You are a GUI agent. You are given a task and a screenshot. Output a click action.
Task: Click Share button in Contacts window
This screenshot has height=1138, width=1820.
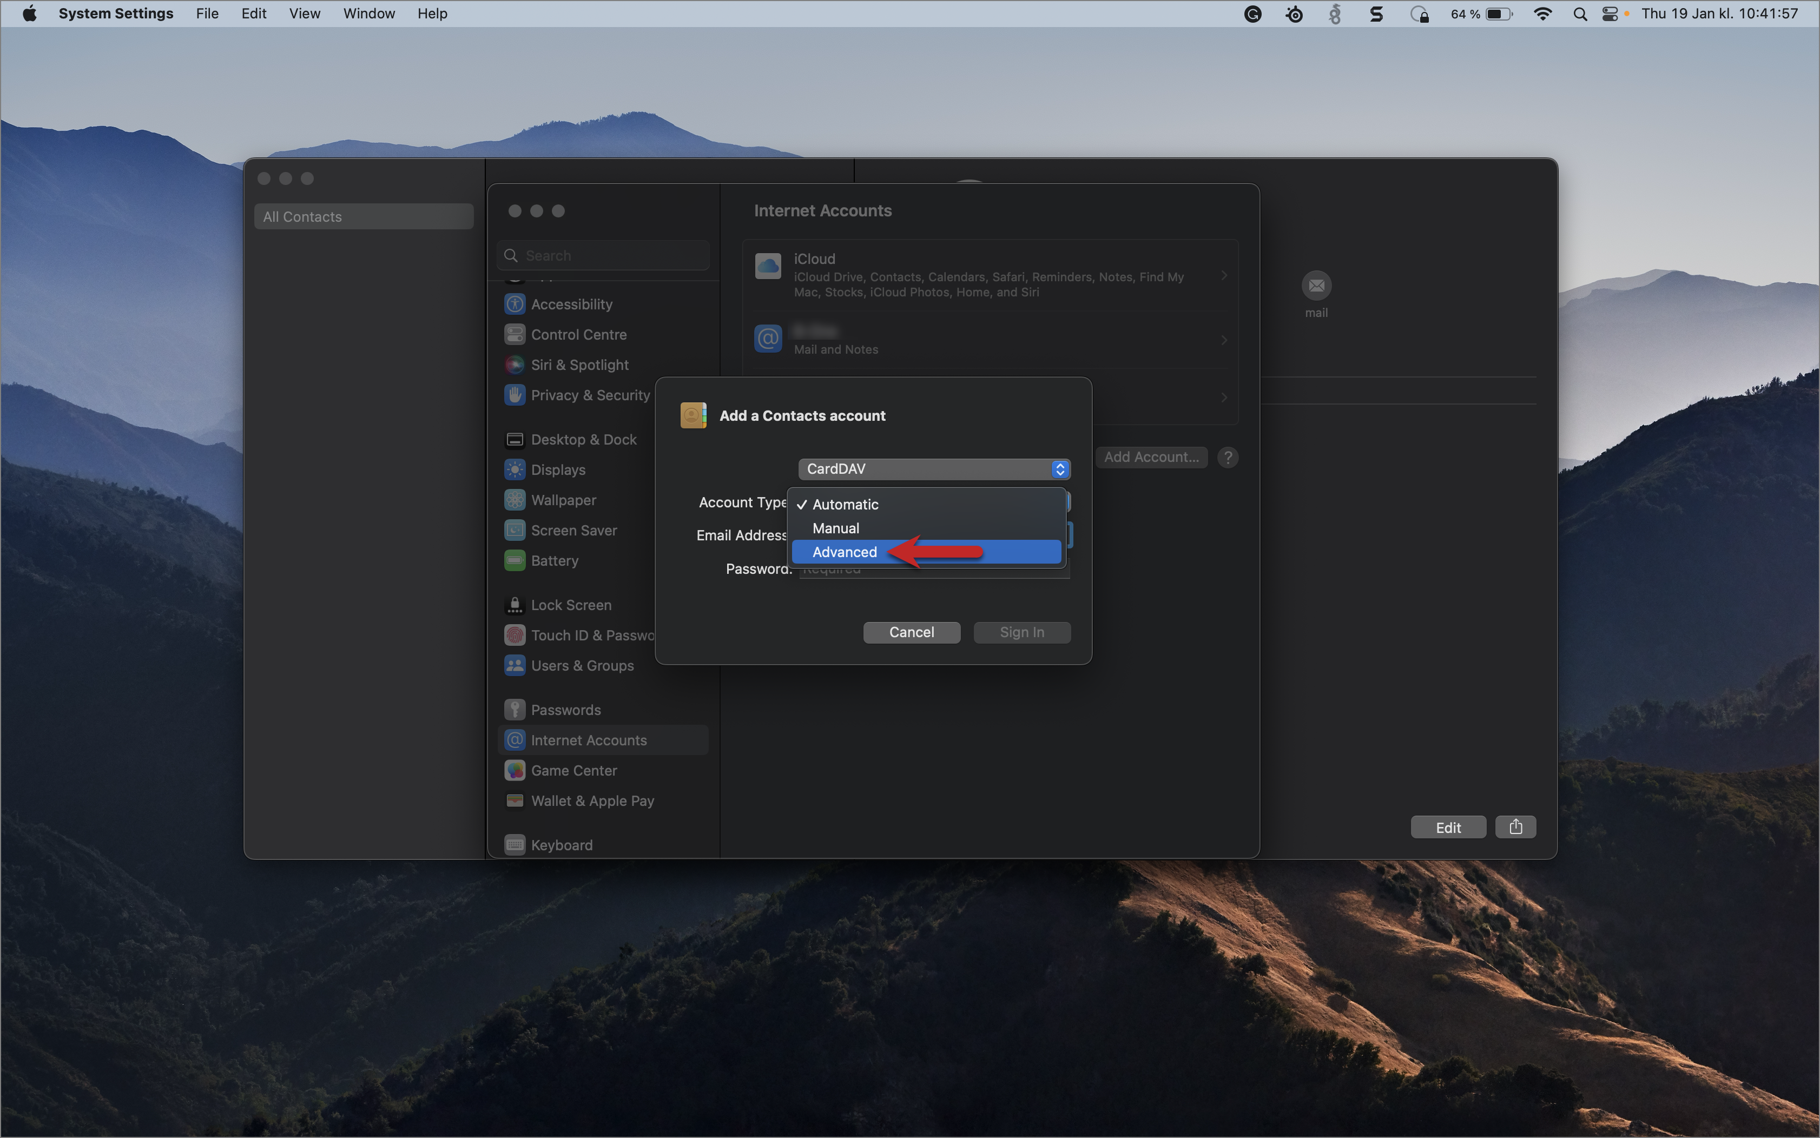1515,827
